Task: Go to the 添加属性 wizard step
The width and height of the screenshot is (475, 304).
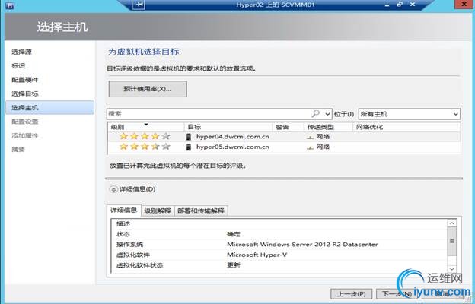Action: click(x=25, y=135)
